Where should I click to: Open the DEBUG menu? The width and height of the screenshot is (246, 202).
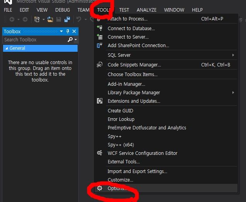63,10
